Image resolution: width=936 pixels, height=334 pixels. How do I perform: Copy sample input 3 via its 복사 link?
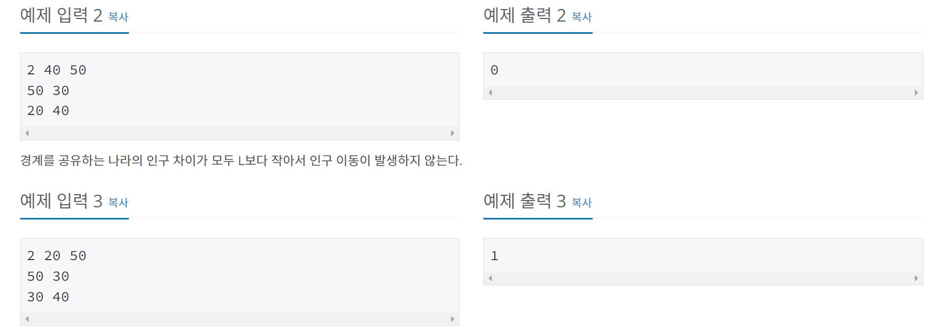coord(119,203)
